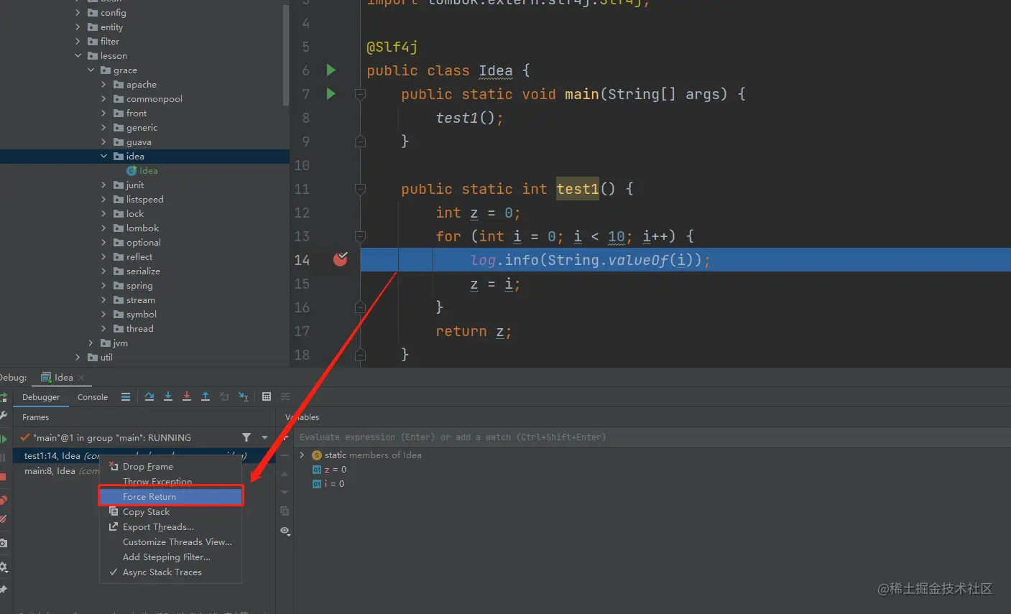The height and width of the screenshot is (614, 1011).
Task: Switch to Debugger tab
Action: [x=41, y=397]
